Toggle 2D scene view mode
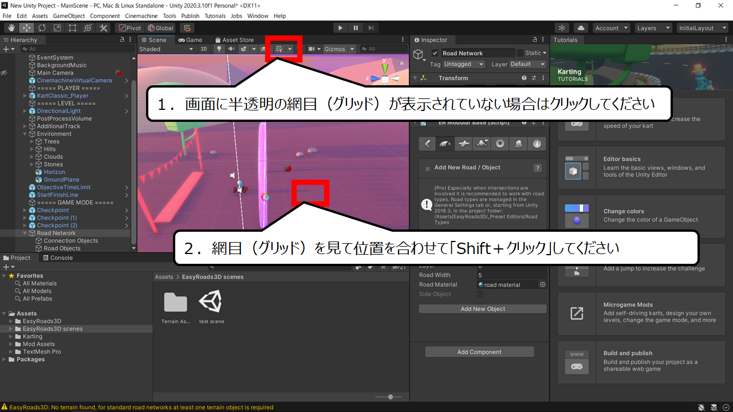 [204, 49]
